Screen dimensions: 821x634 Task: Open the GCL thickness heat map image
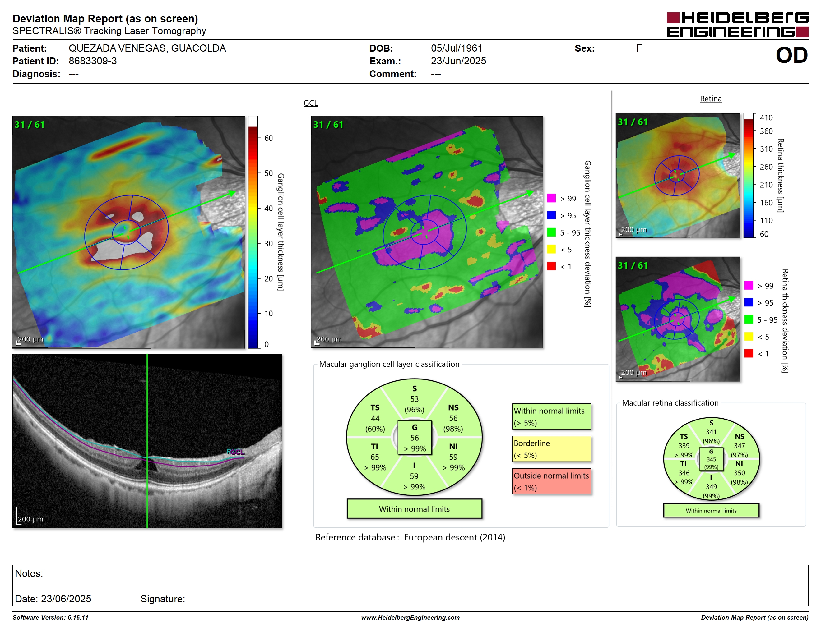(128, 232)
